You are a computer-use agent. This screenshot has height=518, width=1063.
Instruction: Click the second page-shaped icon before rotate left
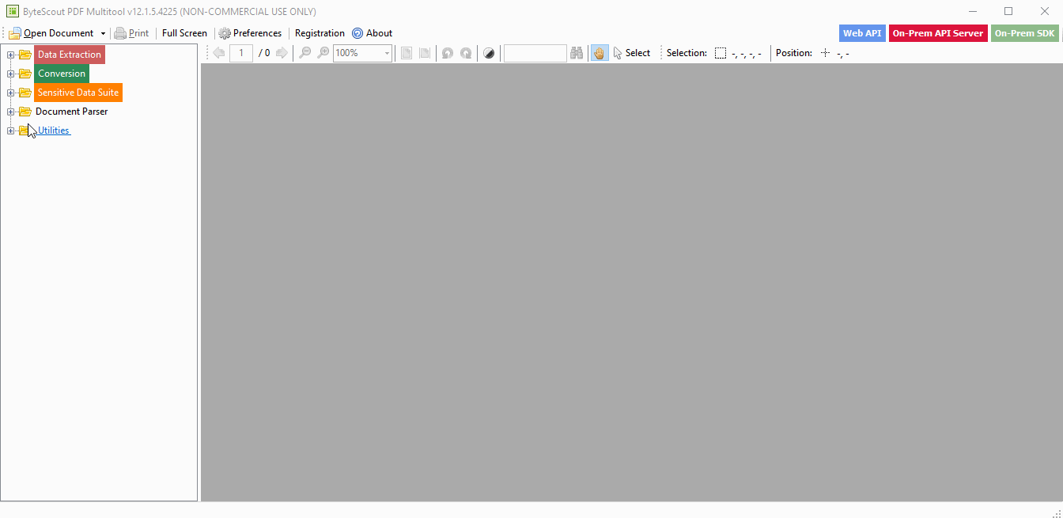coord(425,53)
